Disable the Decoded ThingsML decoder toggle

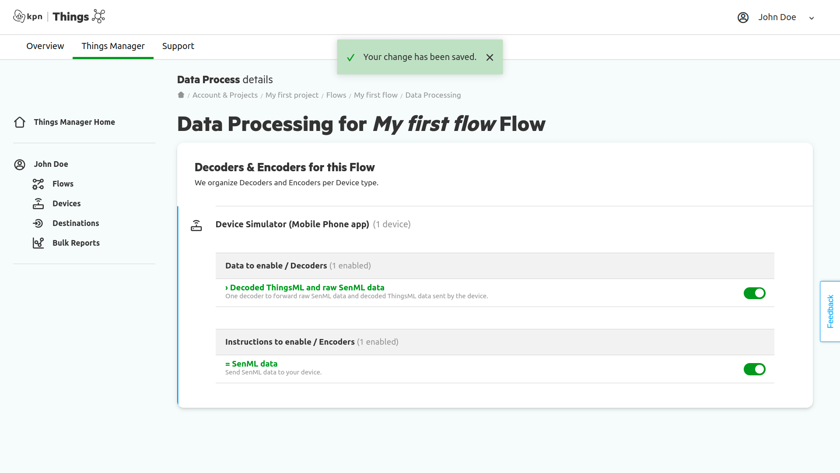click(x=754, y=293)
